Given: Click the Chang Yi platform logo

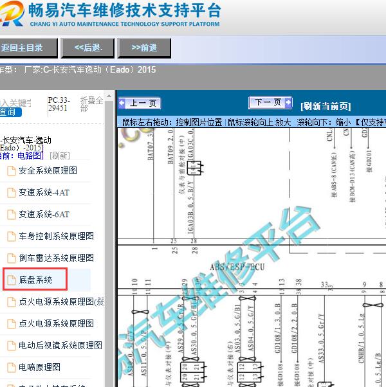Looking at the screenshot, I should pyautogui.click(x=12, y=14).
